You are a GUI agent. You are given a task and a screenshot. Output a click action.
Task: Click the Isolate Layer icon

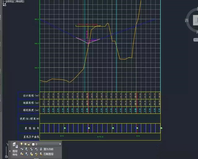pos(27,149)
